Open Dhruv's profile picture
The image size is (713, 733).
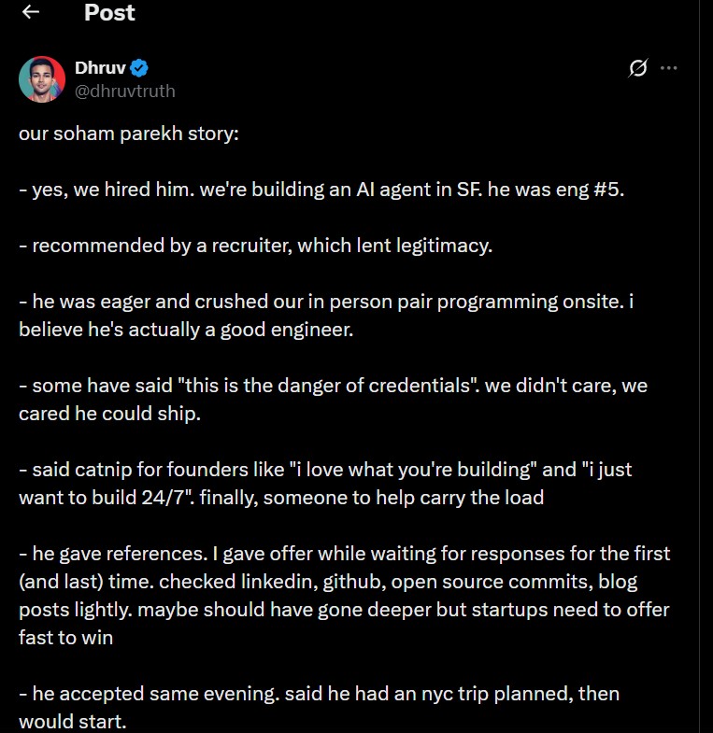pyautogui.click(x=41, y=79)
